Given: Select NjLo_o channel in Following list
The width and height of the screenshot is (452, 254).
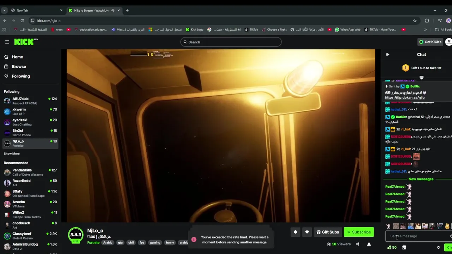Looking at the screenshot, I should [30, 143].
